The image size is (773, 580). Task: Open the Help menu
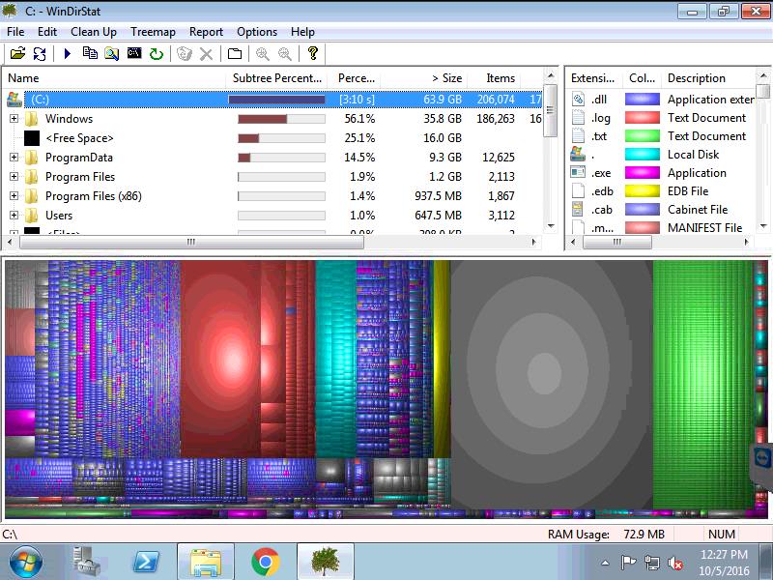point(302,32)
